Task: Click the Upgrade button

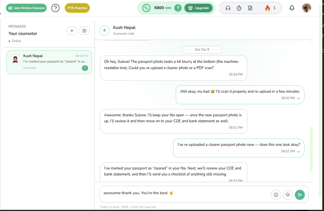Action: 198,8
